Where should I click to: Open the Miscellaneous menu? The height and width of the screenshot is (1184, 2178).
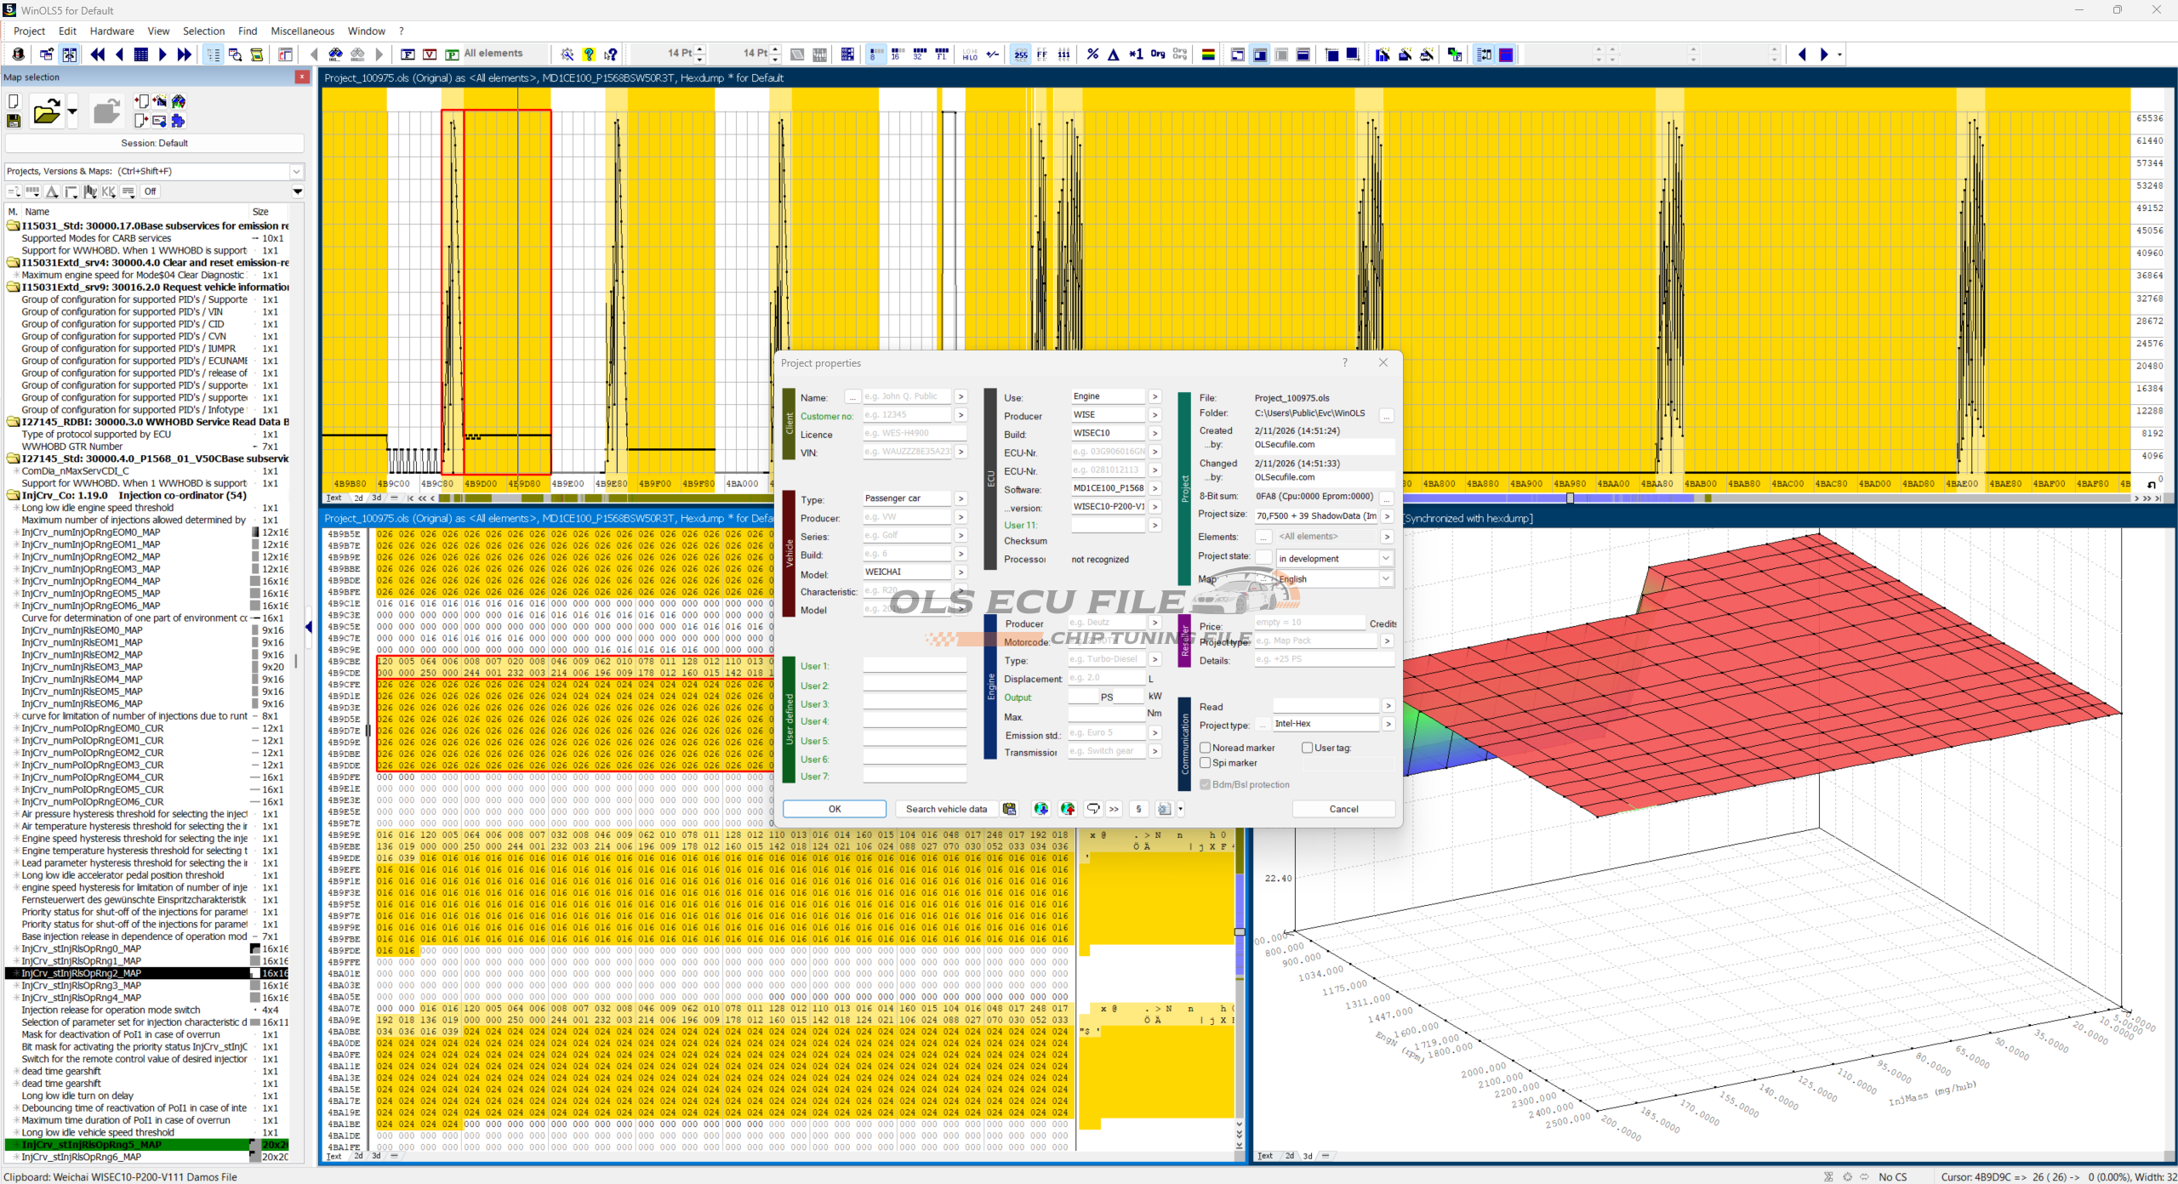pos(302,31)
